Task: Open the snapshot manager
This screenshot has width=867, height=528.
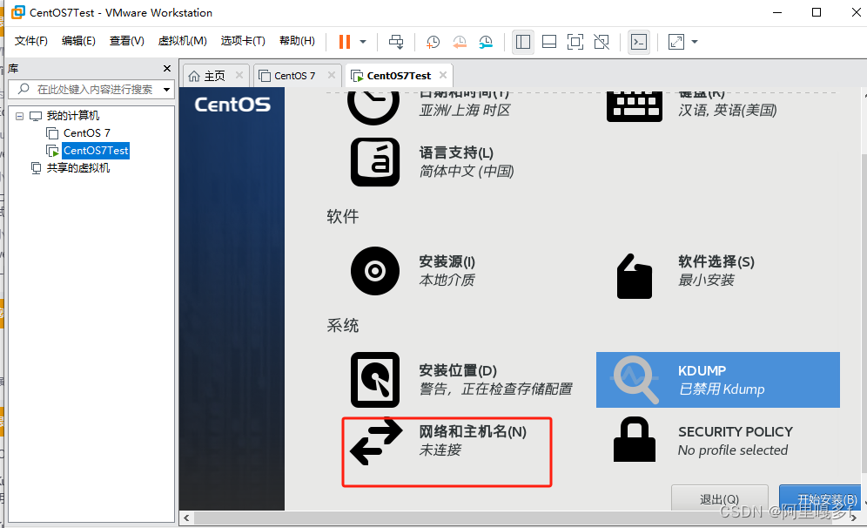Action: point(486,42)
